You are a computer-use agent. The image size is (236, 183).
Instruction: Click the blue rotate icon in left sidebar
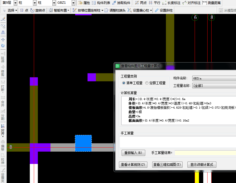coord(3,46)
